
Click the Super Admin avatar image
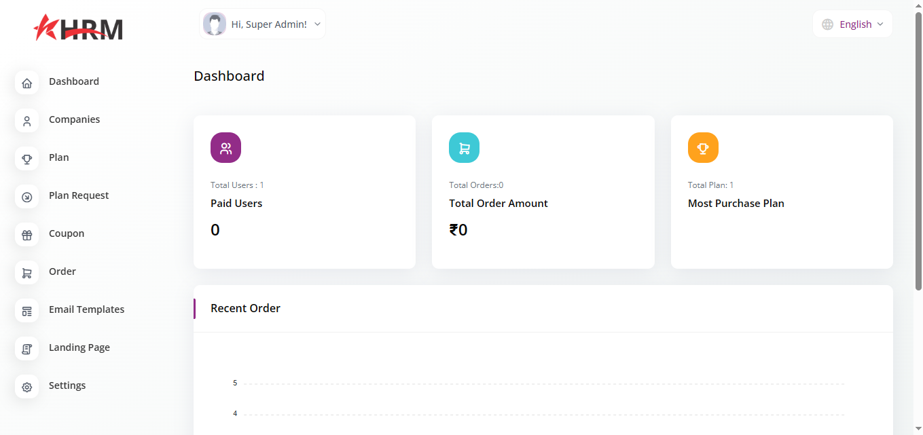coord(215,24)
